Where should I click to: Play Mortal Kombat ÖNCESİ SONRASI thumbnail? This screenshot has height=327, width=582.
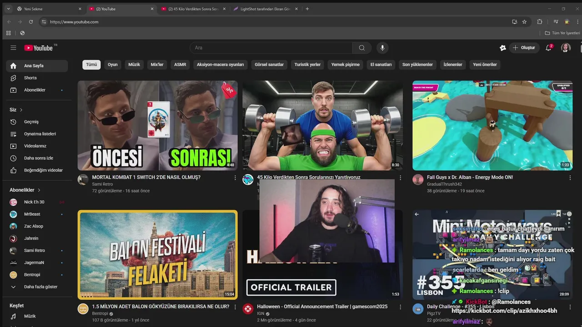[157, 125]
